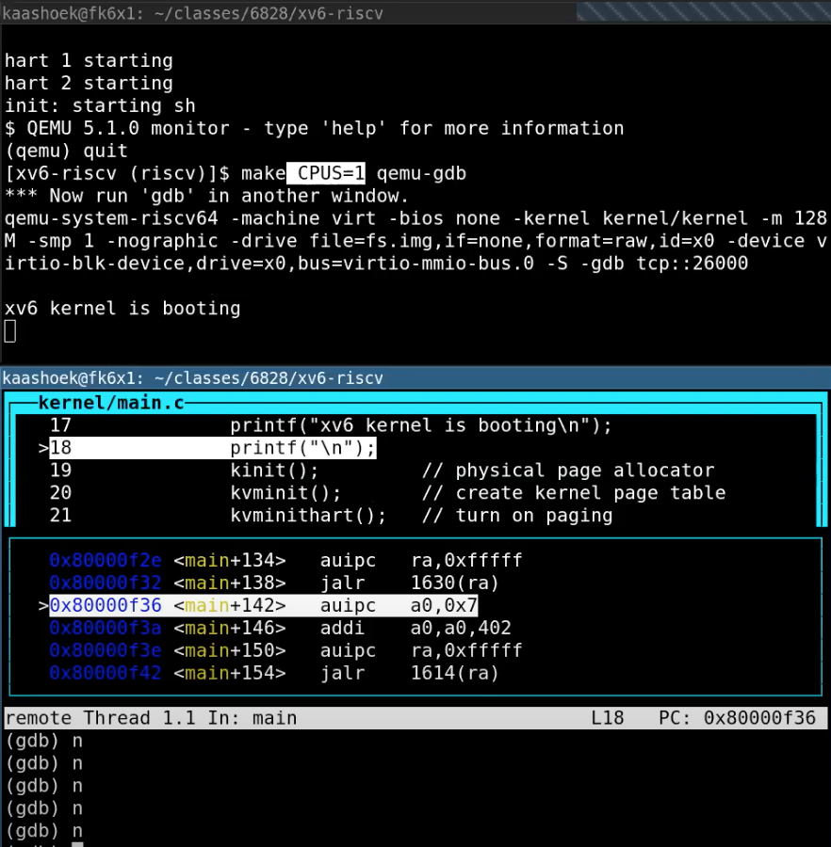The width and height of the screenshot is (831, 847).
Task: Click highlighted source line 18 printf newline
Action: click(302, 448)
